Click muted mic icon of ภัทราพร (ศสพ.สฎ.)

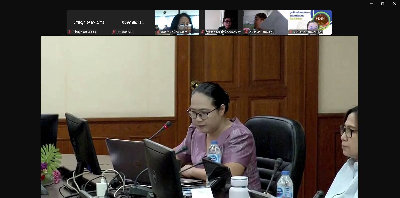point(246,32)
